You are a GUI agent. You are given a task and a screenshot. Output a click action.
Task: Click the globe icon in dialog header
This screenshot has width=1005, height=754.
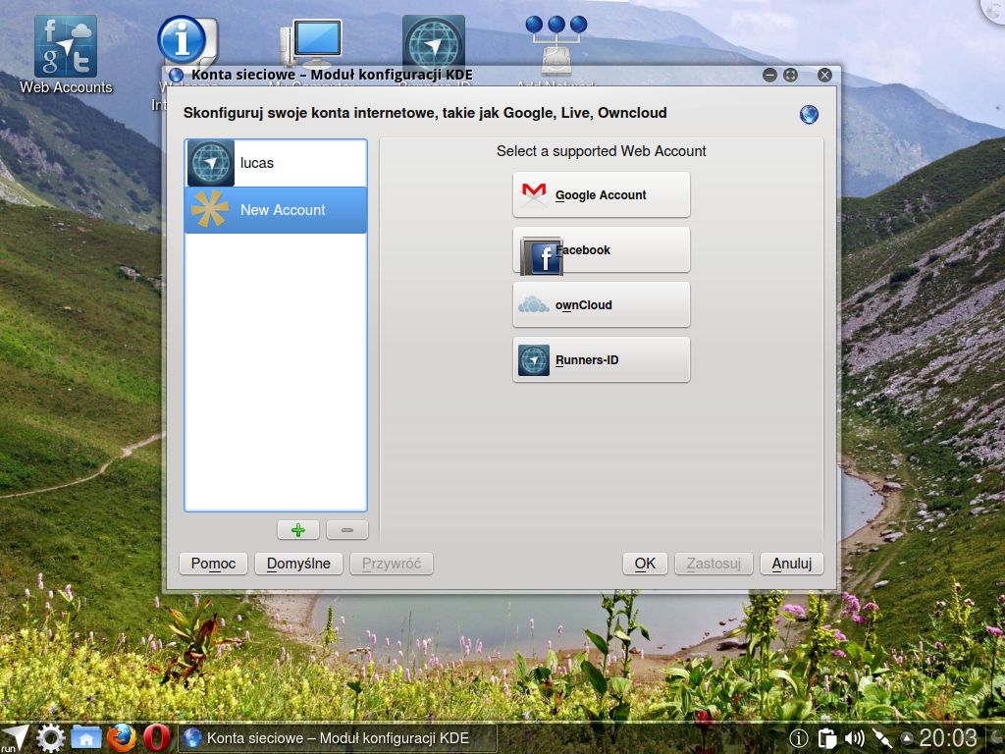point(809,114)
